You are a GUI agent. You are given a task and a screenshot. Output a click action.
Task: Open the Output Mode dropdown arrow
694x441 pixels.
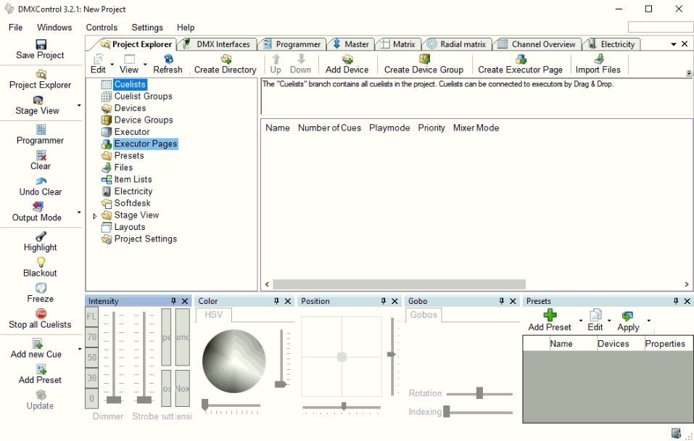point(79,213)
